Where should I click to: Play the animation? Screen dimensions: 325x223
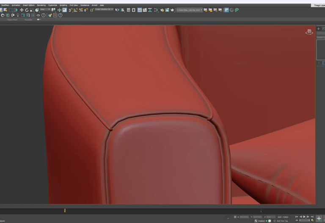point(304,217)
